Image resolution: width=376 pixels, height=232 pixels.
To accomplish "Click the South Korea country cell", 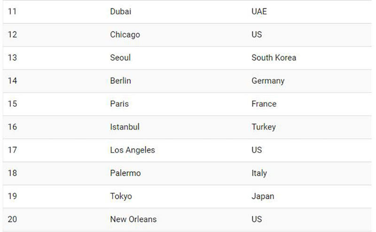I will (274, 57).
